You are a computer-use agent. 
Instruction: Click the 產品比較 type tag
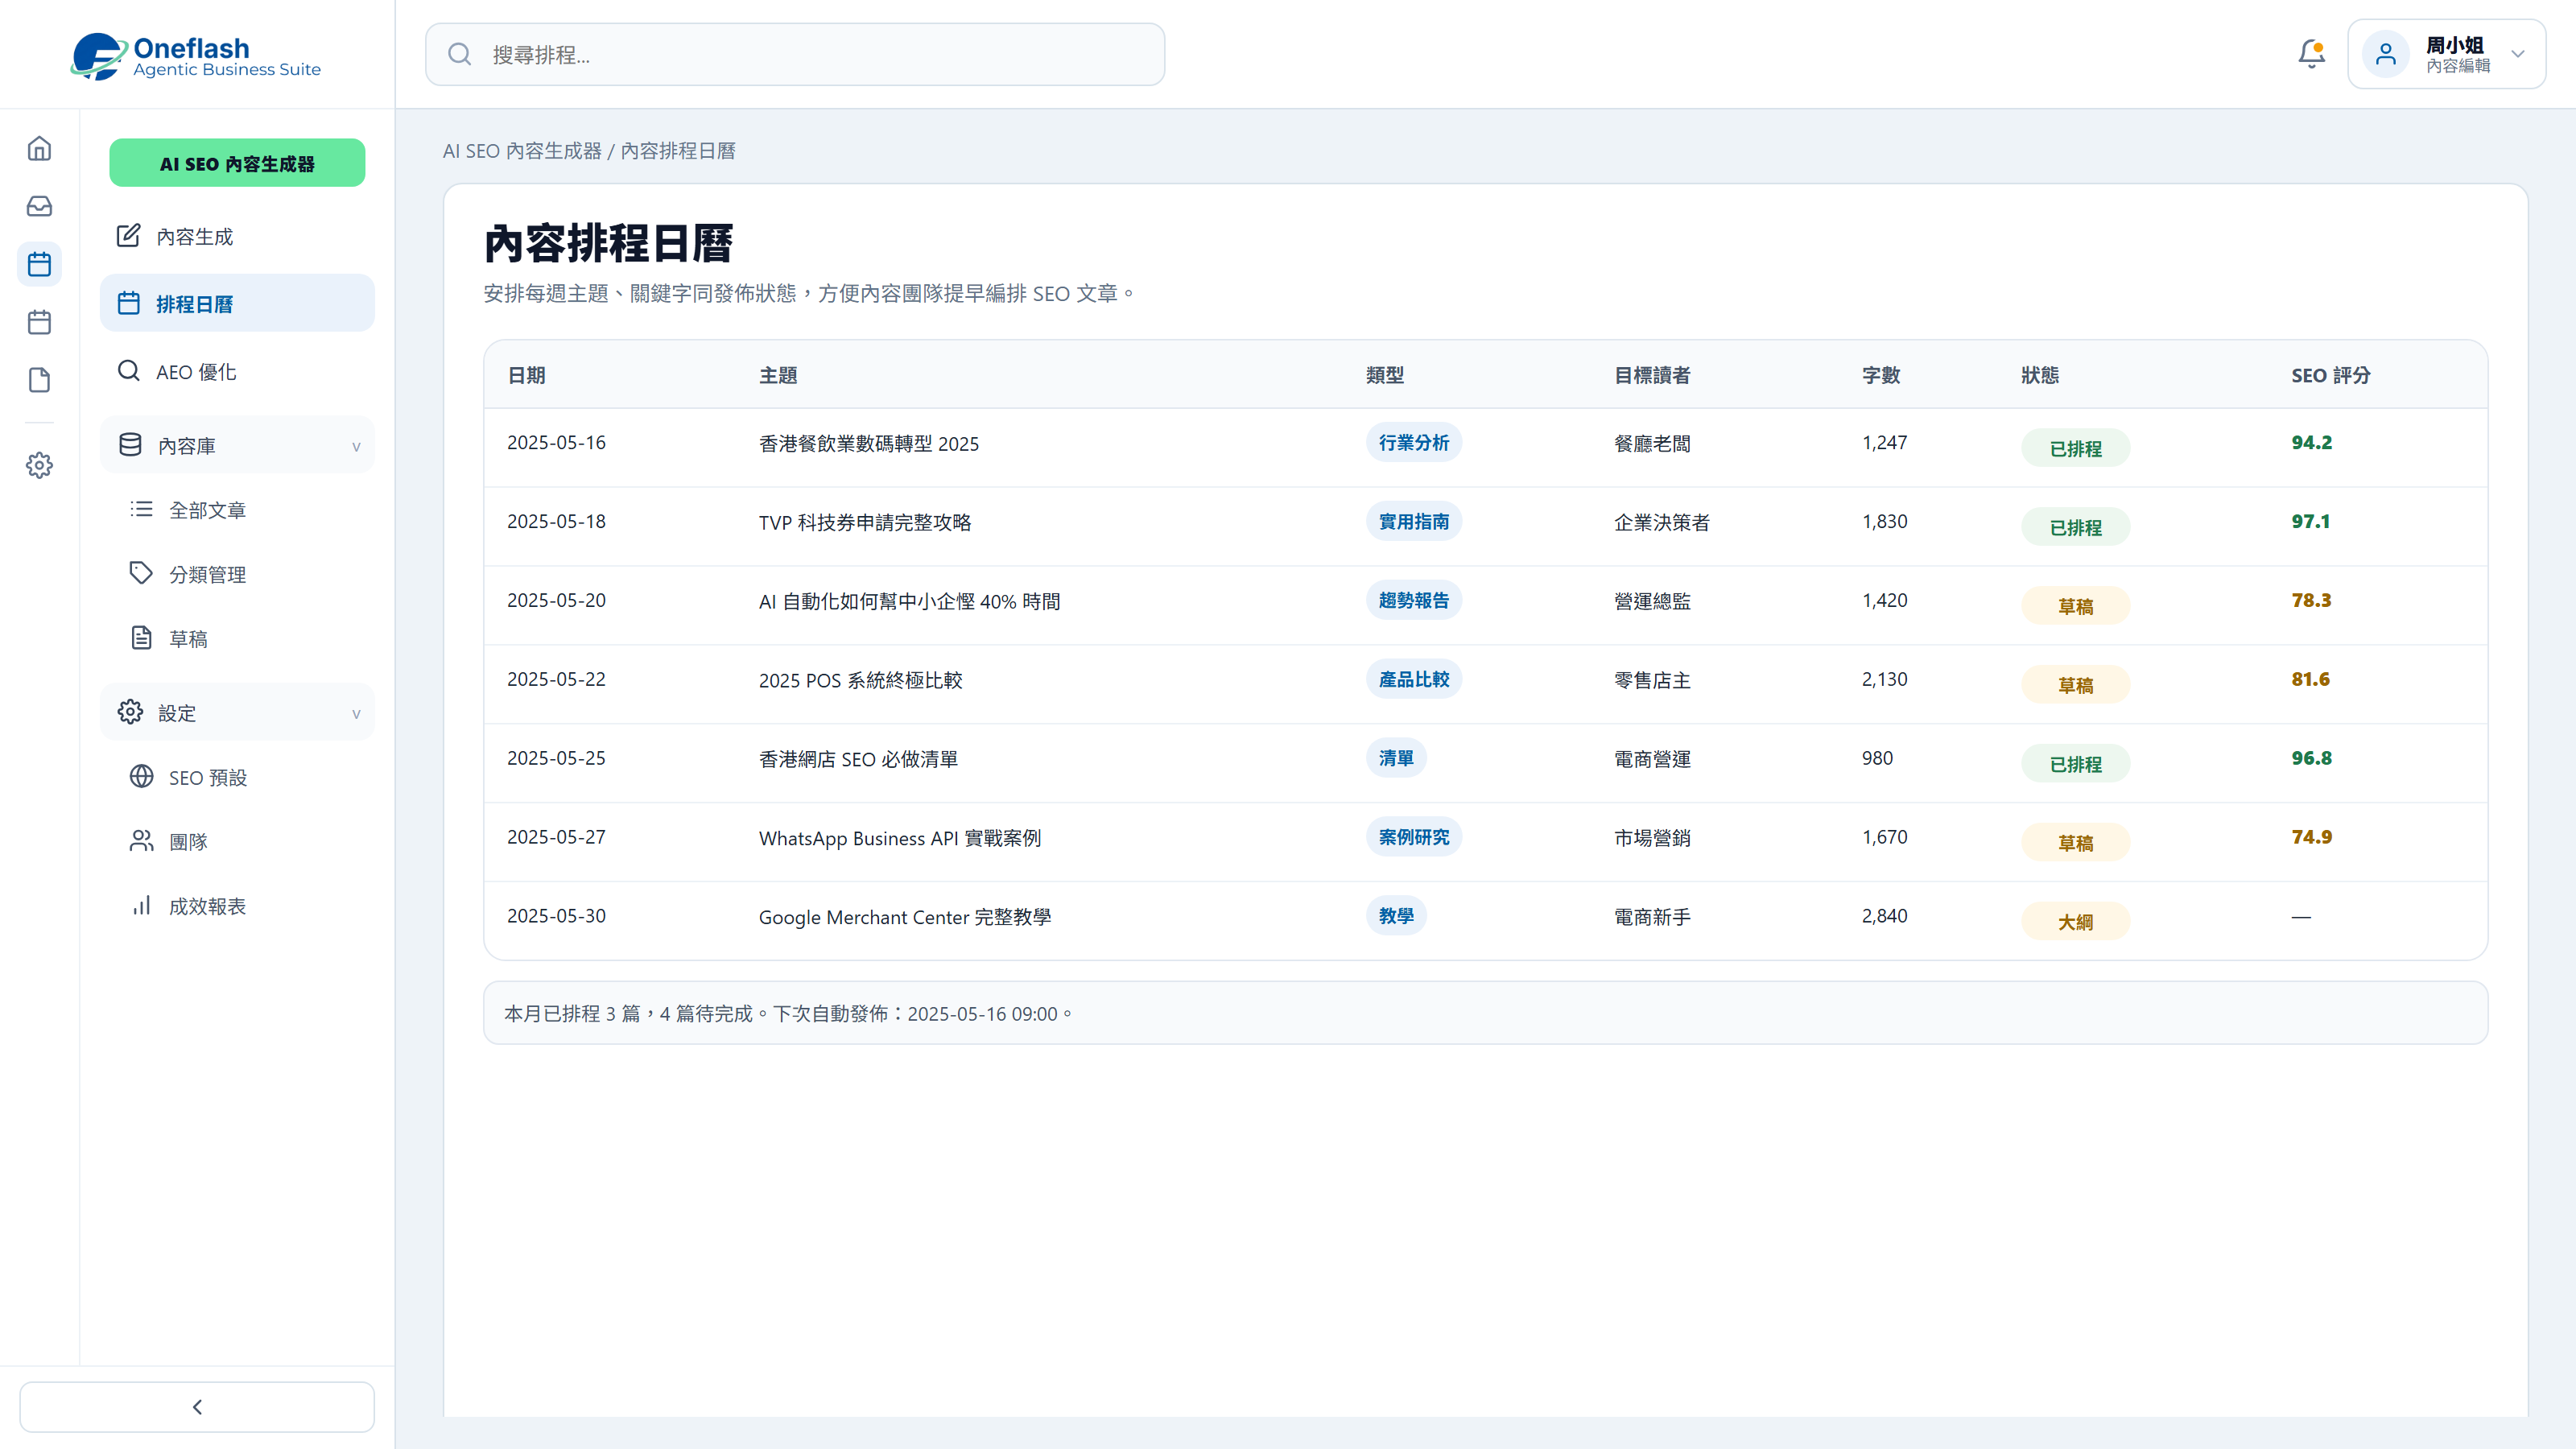(1414, 679)
